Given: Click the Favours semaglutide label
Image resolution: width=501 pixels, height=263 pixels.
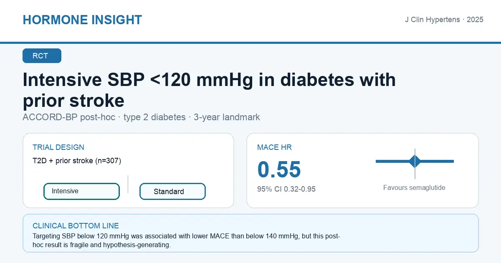Looking at the screenshot, I should [414, 188].
